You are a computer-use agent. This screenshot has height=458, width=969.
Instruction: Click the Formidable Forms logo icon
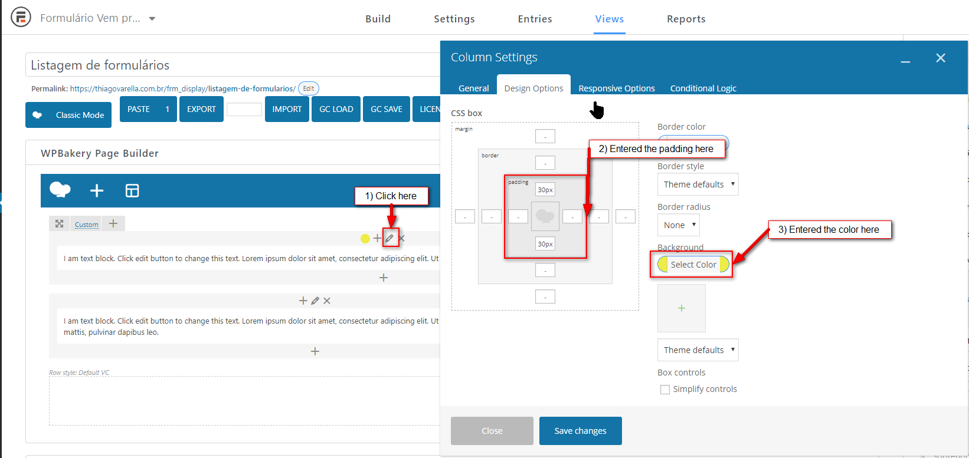click(21, 17)
